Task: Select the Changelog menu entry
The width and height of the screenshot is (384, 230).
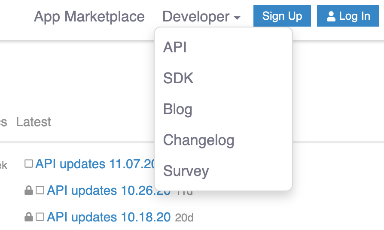Action: click(x=198, y=140)
